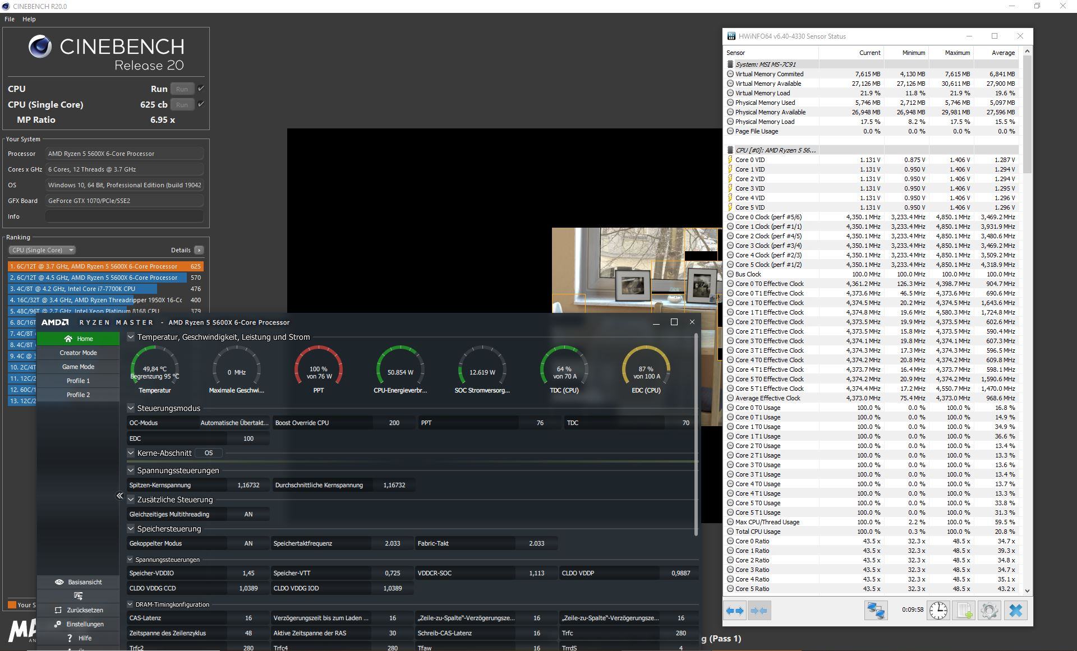Click the SOC Stromversorgung gauge 12.619 W
This screenshot has width=1077, height=651.
[482, 370]
